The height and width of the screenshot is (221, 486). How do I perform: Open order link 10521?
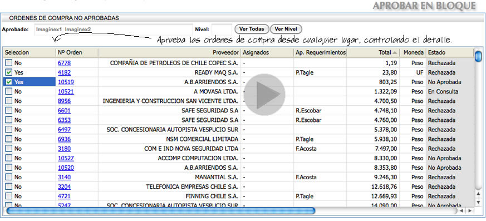pyautogui.click(x=66, y=91)
